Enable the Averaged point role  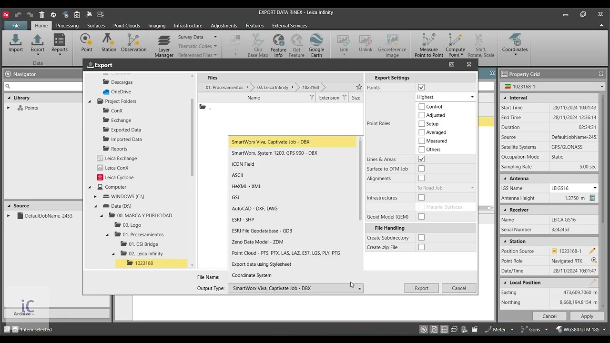click(422, 132)
